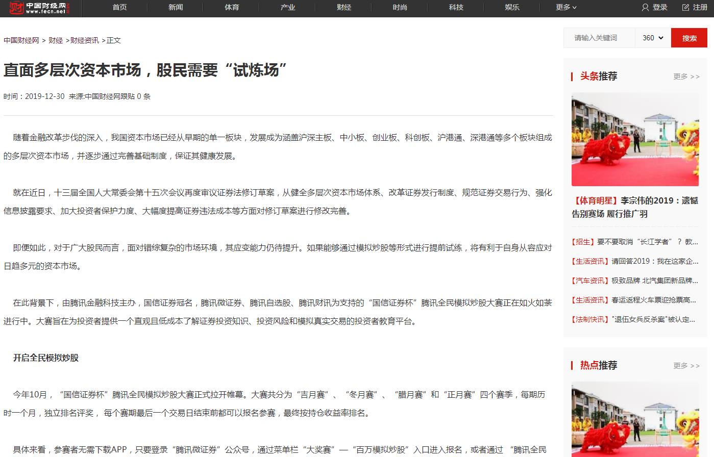Expand the 更多 dropdown menu
Screen dimensions: 714x457
[x=566, y=7]
